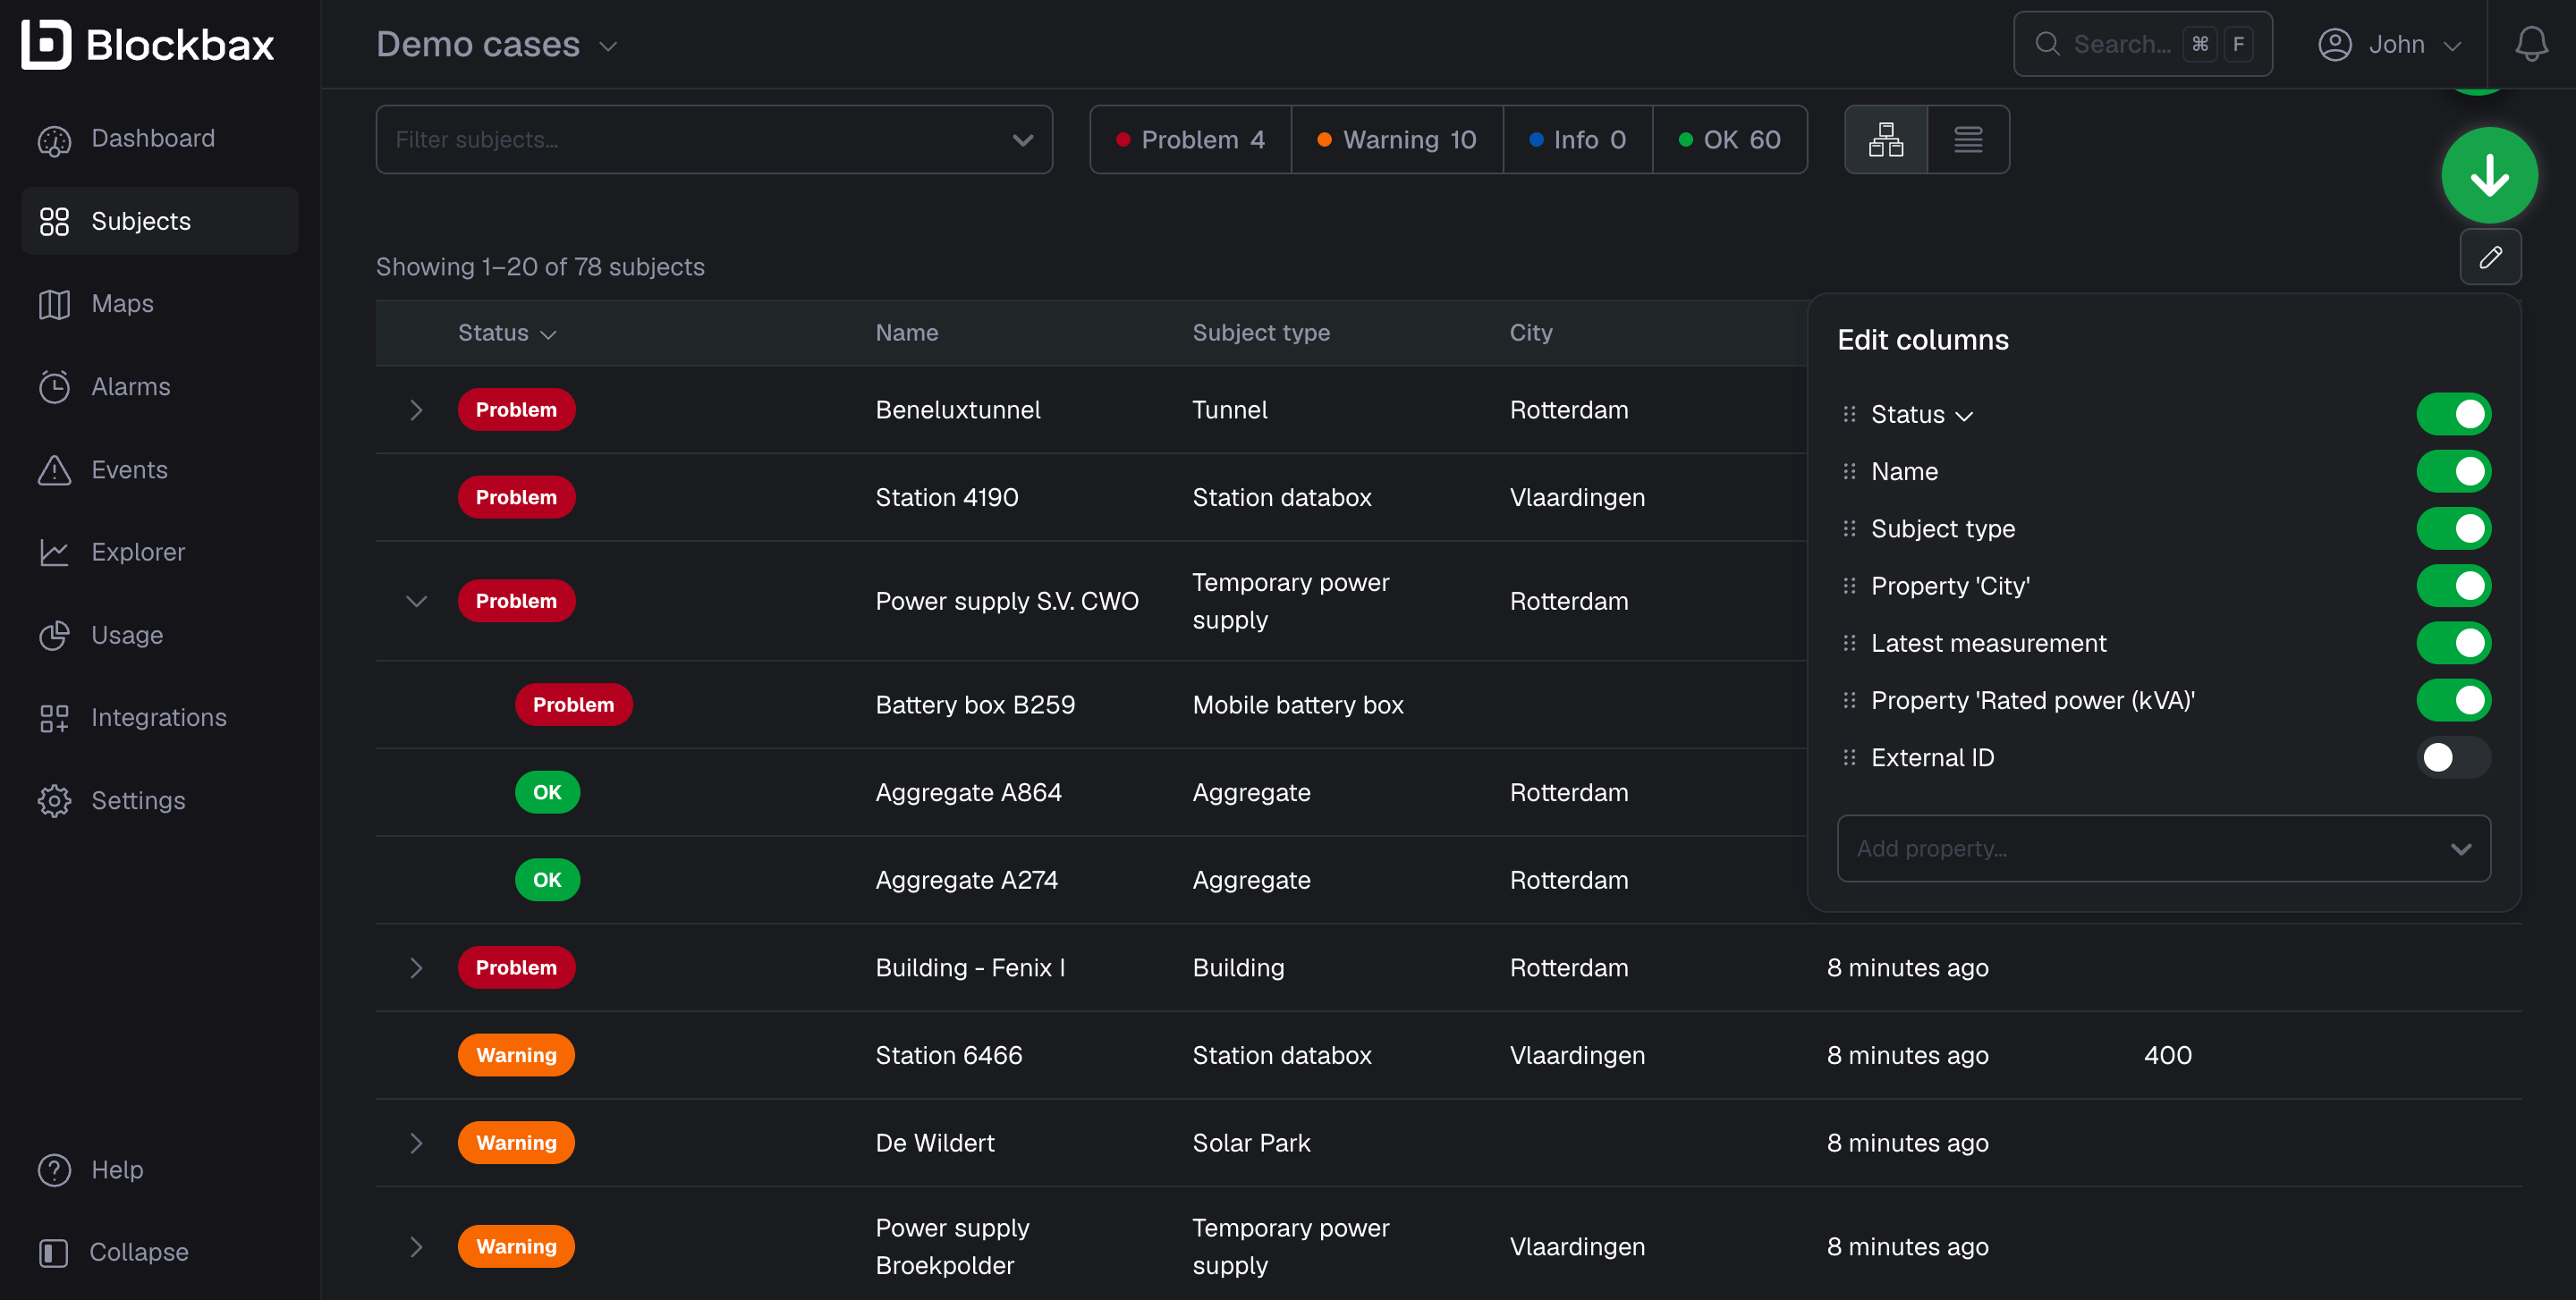Toggle Rated power (kVA) column visibility

point(2453,700)
